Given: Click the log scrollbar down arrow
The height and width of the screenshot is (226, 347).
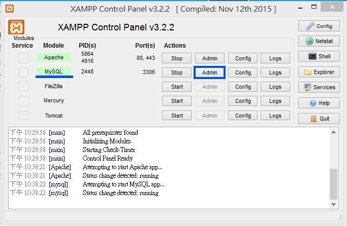Looking at the screenshot, I should tap(333, 204).
